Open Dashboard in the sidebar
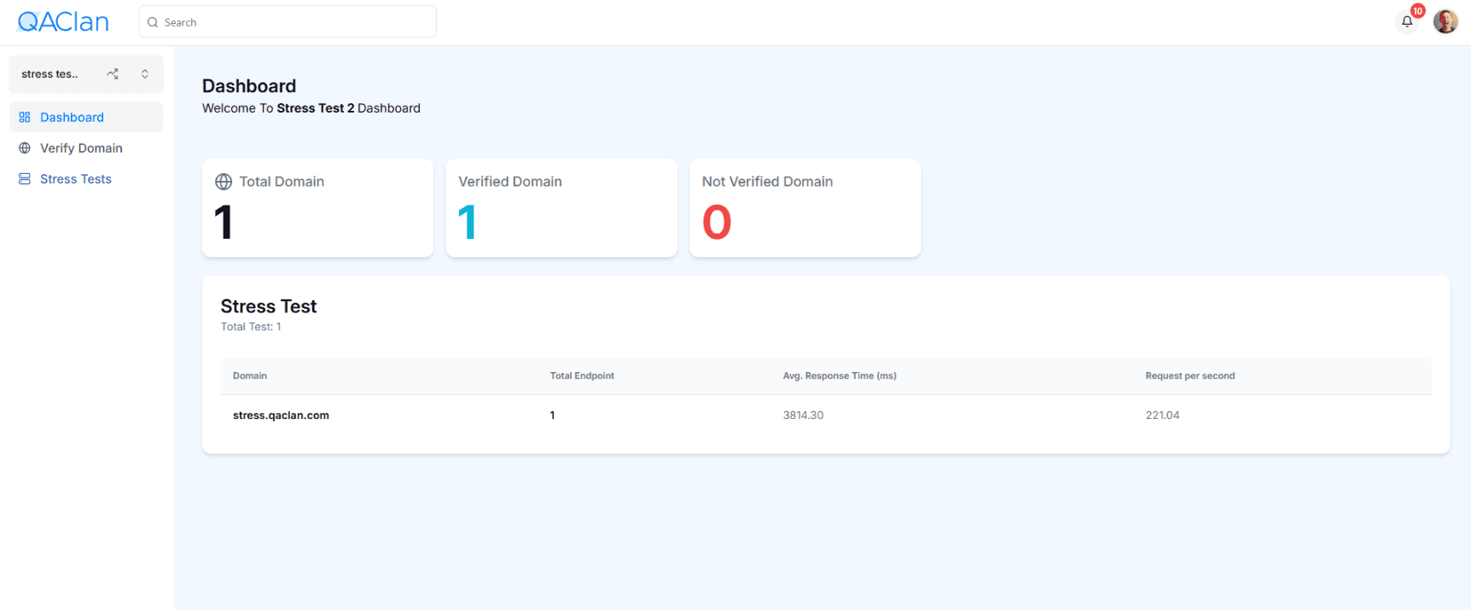The width and height of the screenshot is (1471, 610). point(86,117)
